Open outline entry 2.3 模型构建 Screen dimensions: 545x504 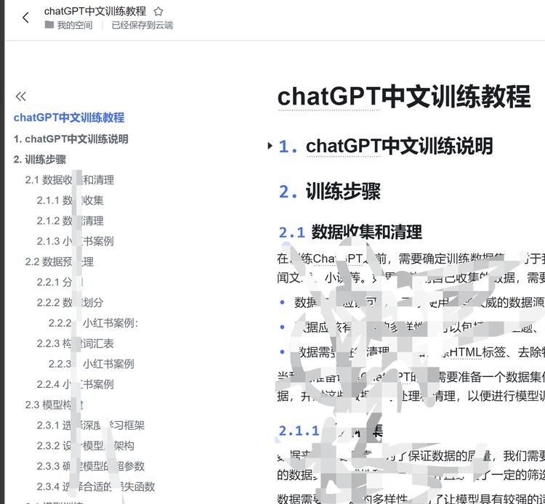54,405
